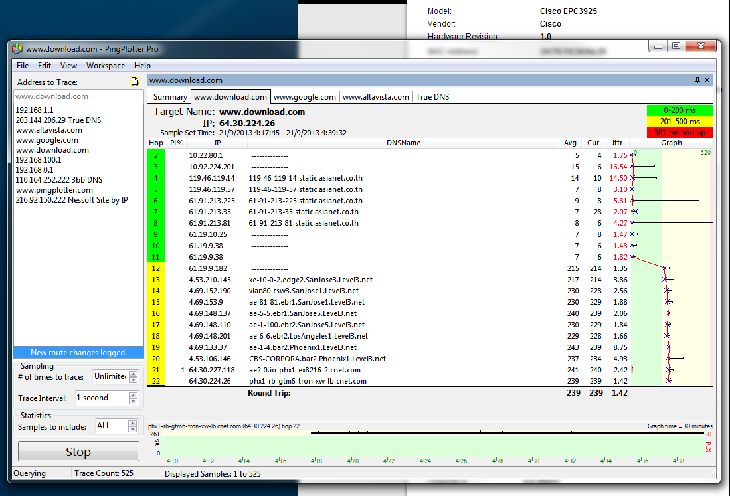Close the www.download.com trace panel
The image size is (730, 496).
[707, 80]
